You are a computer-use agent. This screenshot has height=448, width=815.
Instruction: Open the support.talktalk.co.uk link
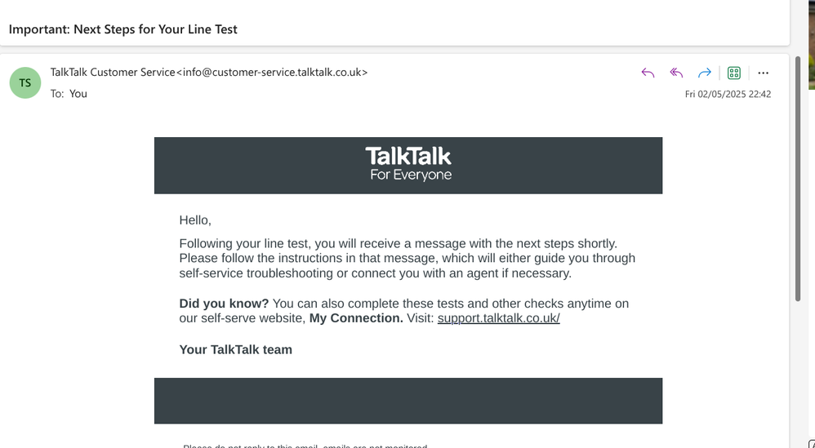(498, 318)
